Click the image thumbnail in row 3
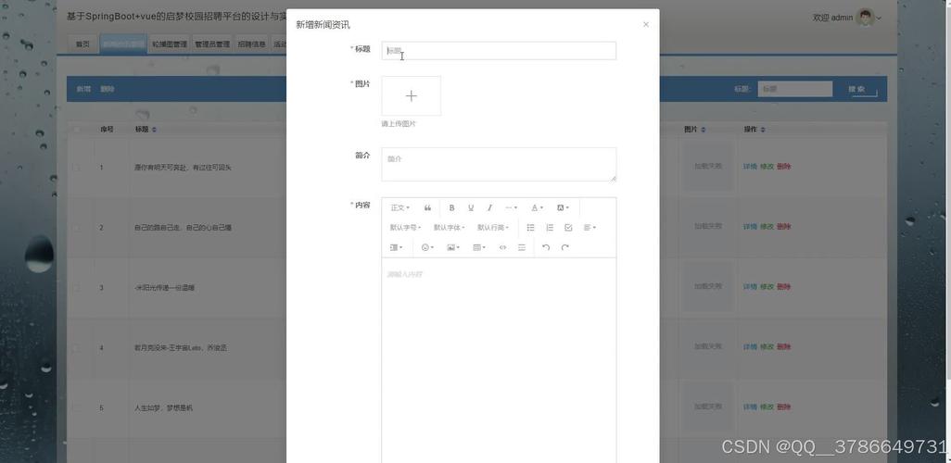 (x=708, y=287)
